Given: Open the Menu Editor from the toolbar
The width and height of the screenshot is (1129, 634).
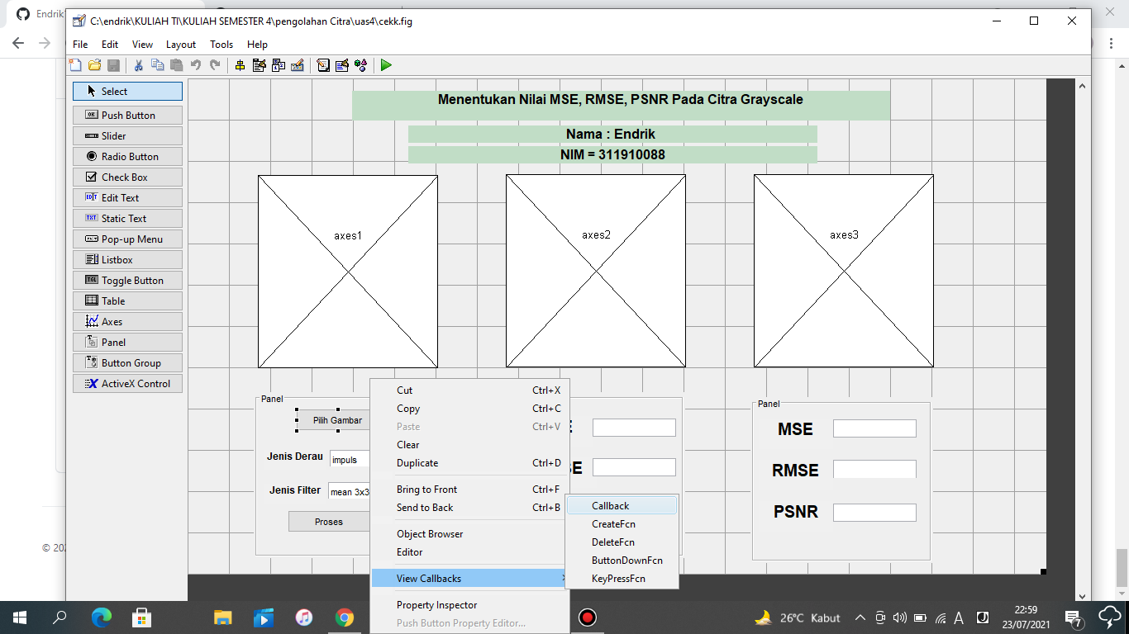Looking at the screenshot, I should pyautogui.click(x=259, y=65).
